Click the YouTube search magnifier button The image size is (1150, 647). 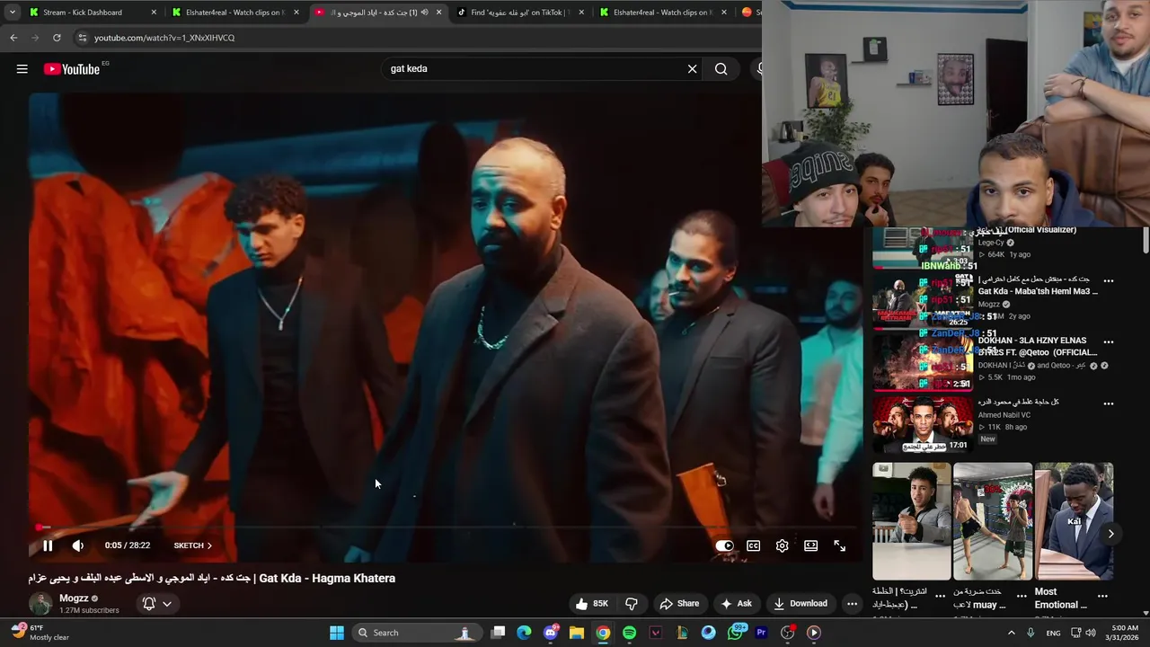[x=721, y=69]
